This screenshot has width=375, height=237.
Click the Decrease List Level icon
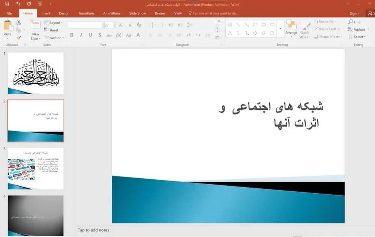[171, 25]
